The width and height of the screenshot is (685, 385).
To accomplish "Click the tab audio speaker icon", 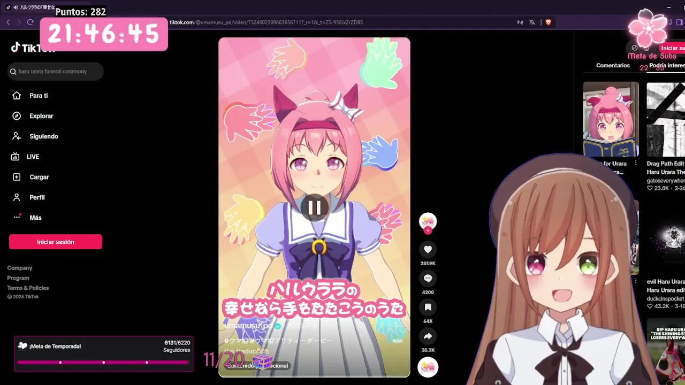I will (16, 7).
